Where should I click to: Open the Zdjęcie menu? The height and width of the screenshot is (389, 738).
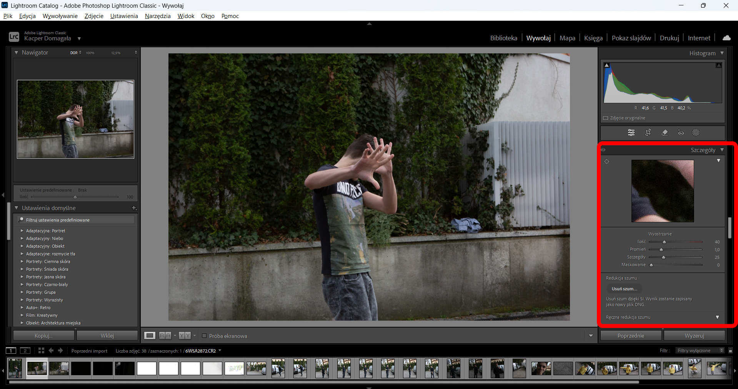pos(94,16)
